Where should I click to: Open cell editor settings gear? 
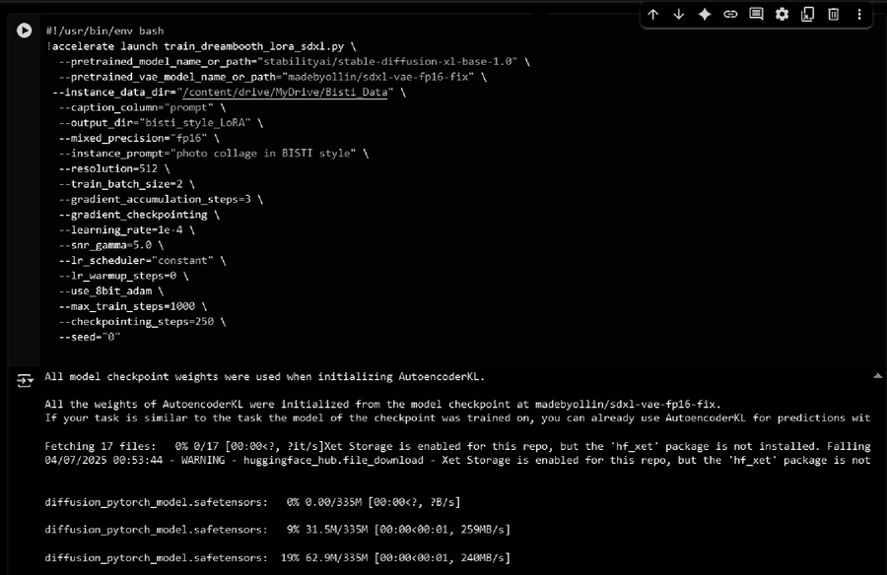pyautogui.click(x=782, y=15)
